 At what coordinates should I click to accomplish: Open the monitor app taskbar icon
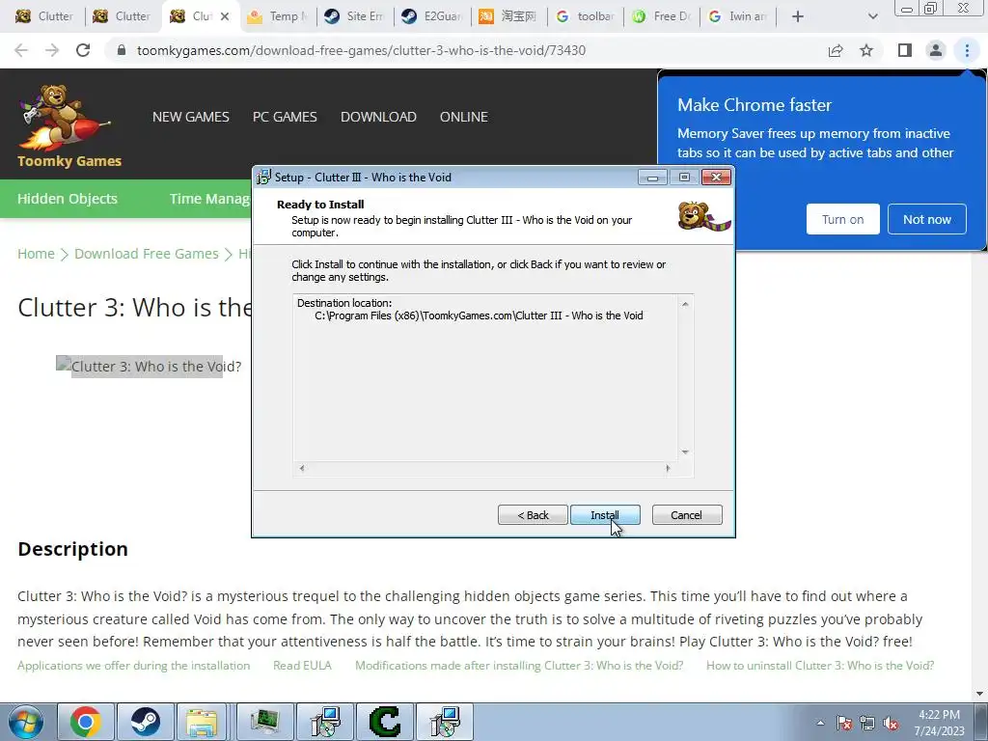(x=264, y=722)
